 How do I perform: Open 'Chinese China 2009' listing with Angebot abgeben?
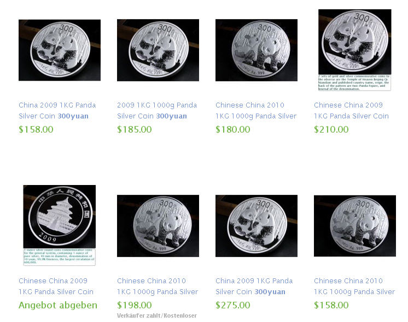tap(56, 286)
